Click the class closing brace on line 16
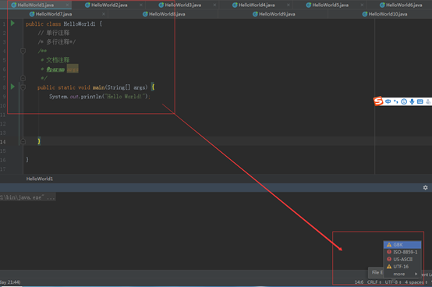Screen dimensions: 432x287 [x=27, y=159]
